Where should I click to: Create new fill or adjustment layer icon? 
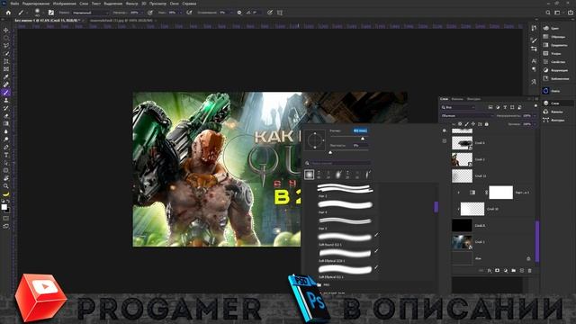[x=506, y=270]
